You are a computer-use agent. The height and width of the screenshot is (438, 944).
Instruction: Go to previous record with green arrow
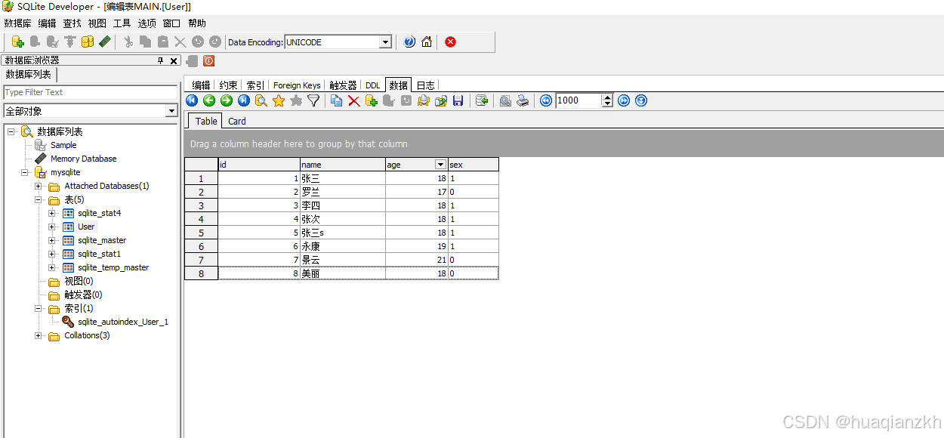click(x=209, y=100)
